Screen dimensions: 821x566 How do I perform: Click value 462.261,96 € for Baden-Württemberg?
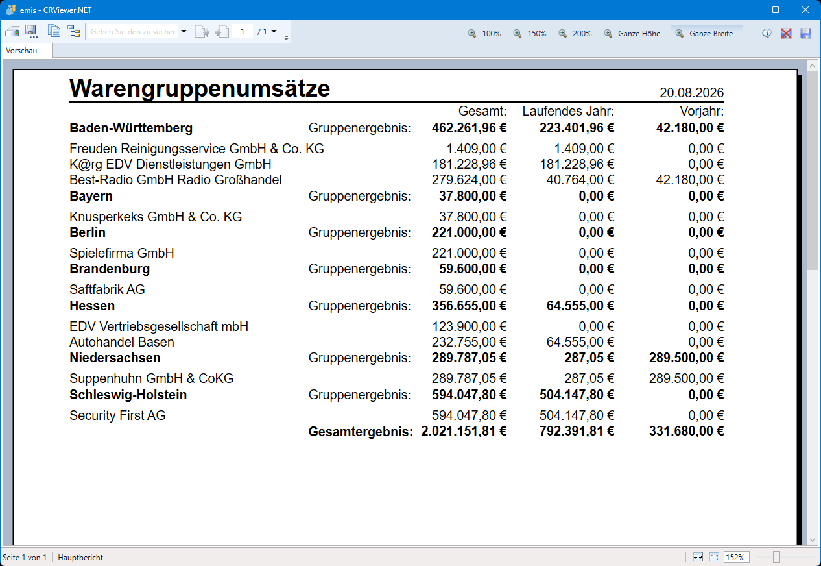point(470,128)
